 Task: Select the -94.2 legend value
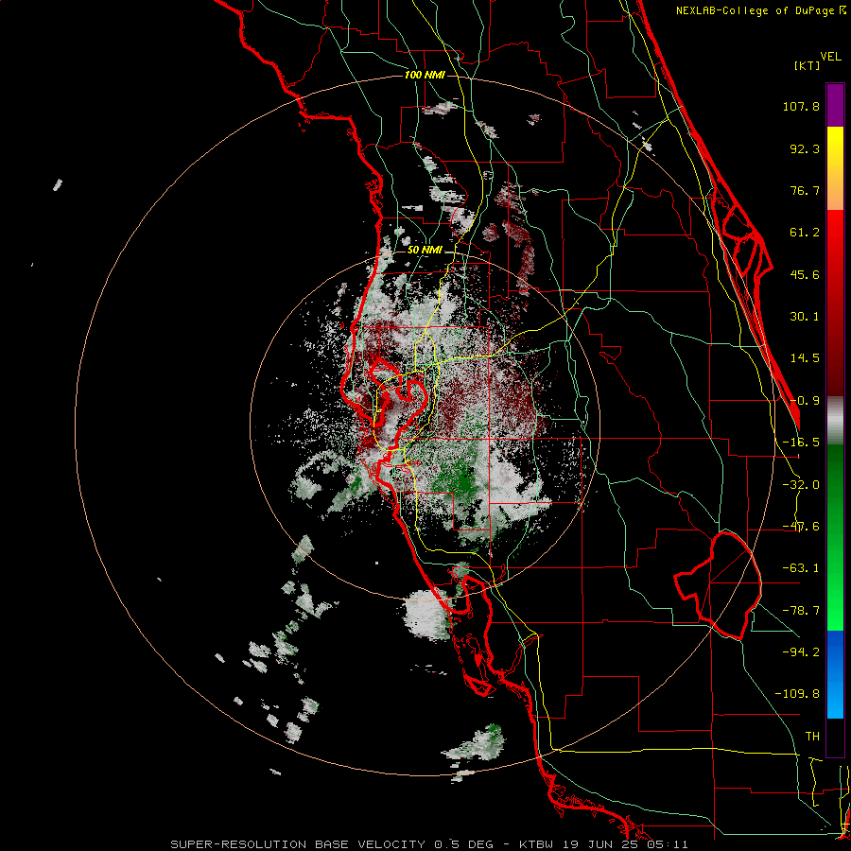[x=801, y=651]
